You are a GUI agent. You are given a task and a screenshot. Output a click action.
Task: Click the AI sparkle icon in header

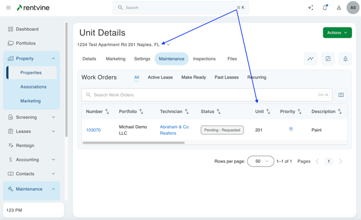(x=311, y=8)
